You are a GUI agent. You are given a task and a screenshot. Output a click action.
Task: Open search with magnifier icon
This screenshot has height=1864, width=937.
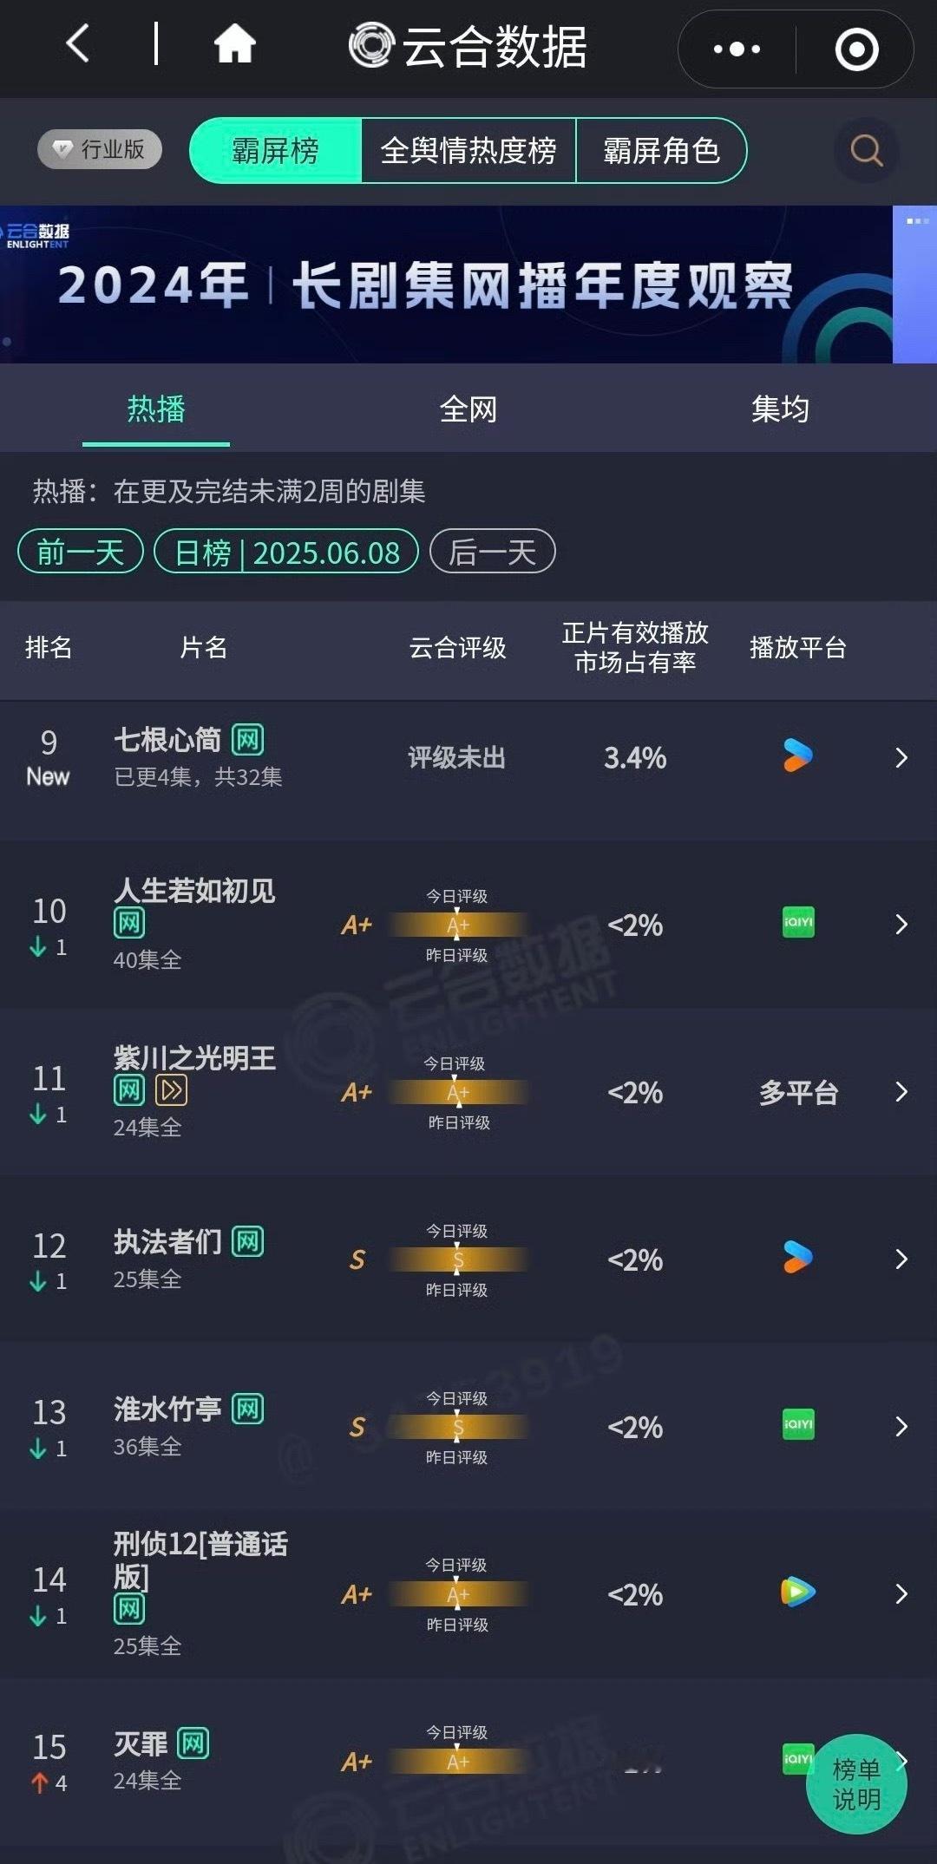[866, 150]
